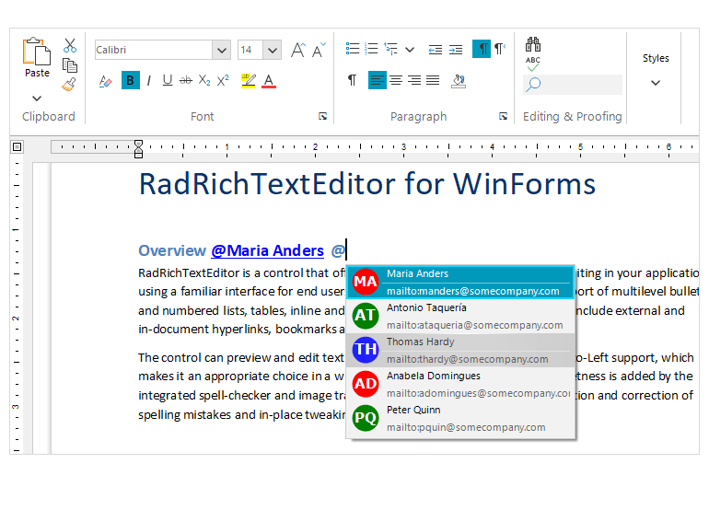Copy selection with the copy icon

70,65
